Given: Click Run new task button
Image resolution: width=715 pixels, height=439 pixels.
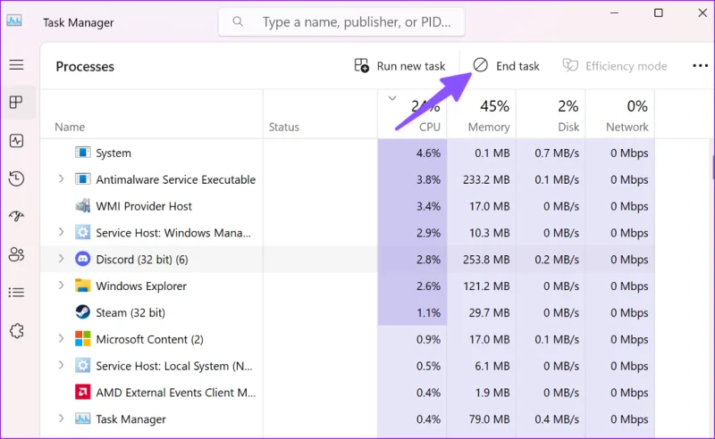Looking at the screenshot, I should click(400, 66).
